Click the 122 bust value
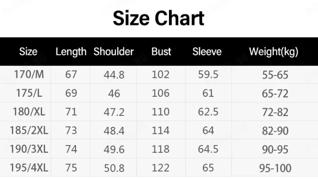The image size is (318, 179). [x=161, y=168]
